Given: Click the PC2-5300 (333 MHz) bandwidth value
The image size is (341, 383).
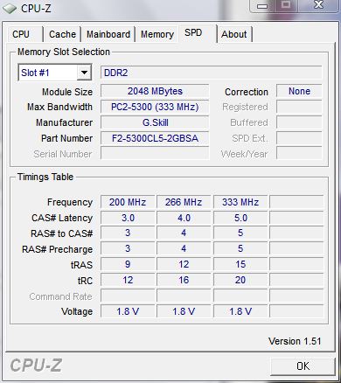Looking at the screenshot, I should pyautogui.click(x=155, y=107).
